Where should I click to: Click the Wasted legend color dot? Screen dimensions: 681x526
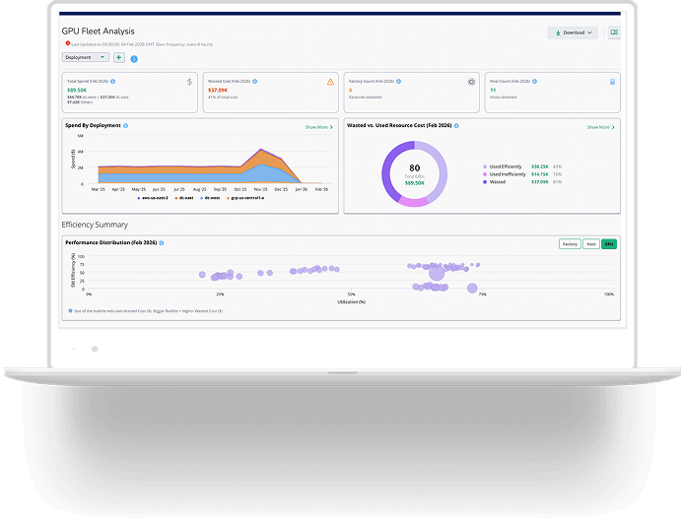tap(485, 182)
